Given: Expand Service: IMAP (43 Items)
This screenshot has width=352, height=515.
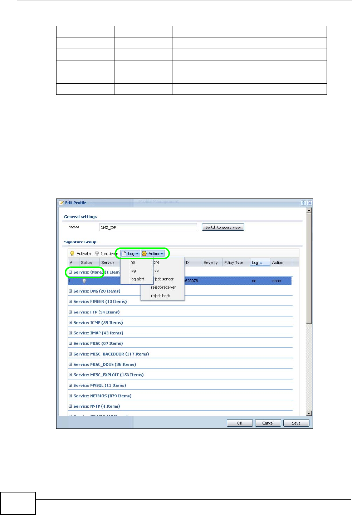Looking at the screenshot, I should 70,333.
